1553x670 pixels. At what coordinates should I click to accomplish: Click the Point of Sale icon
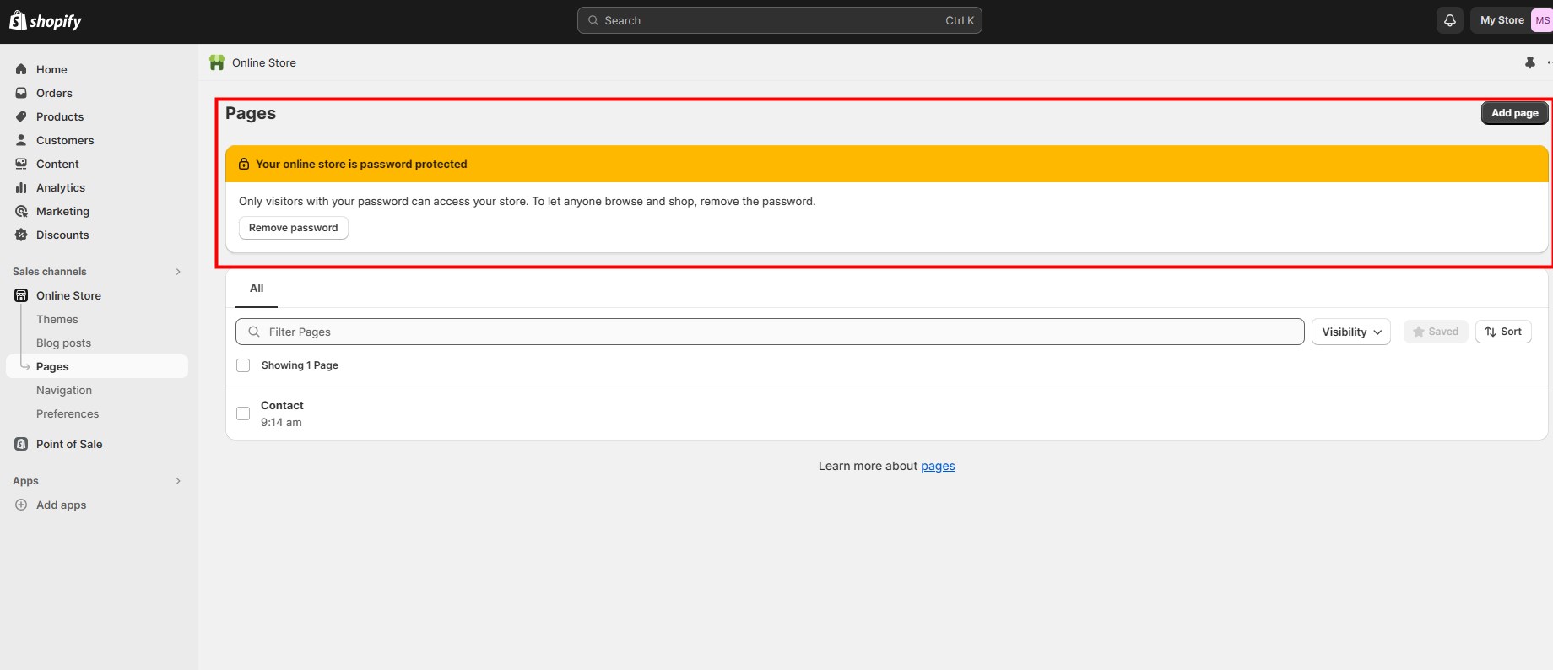click(x=21, y=444)
